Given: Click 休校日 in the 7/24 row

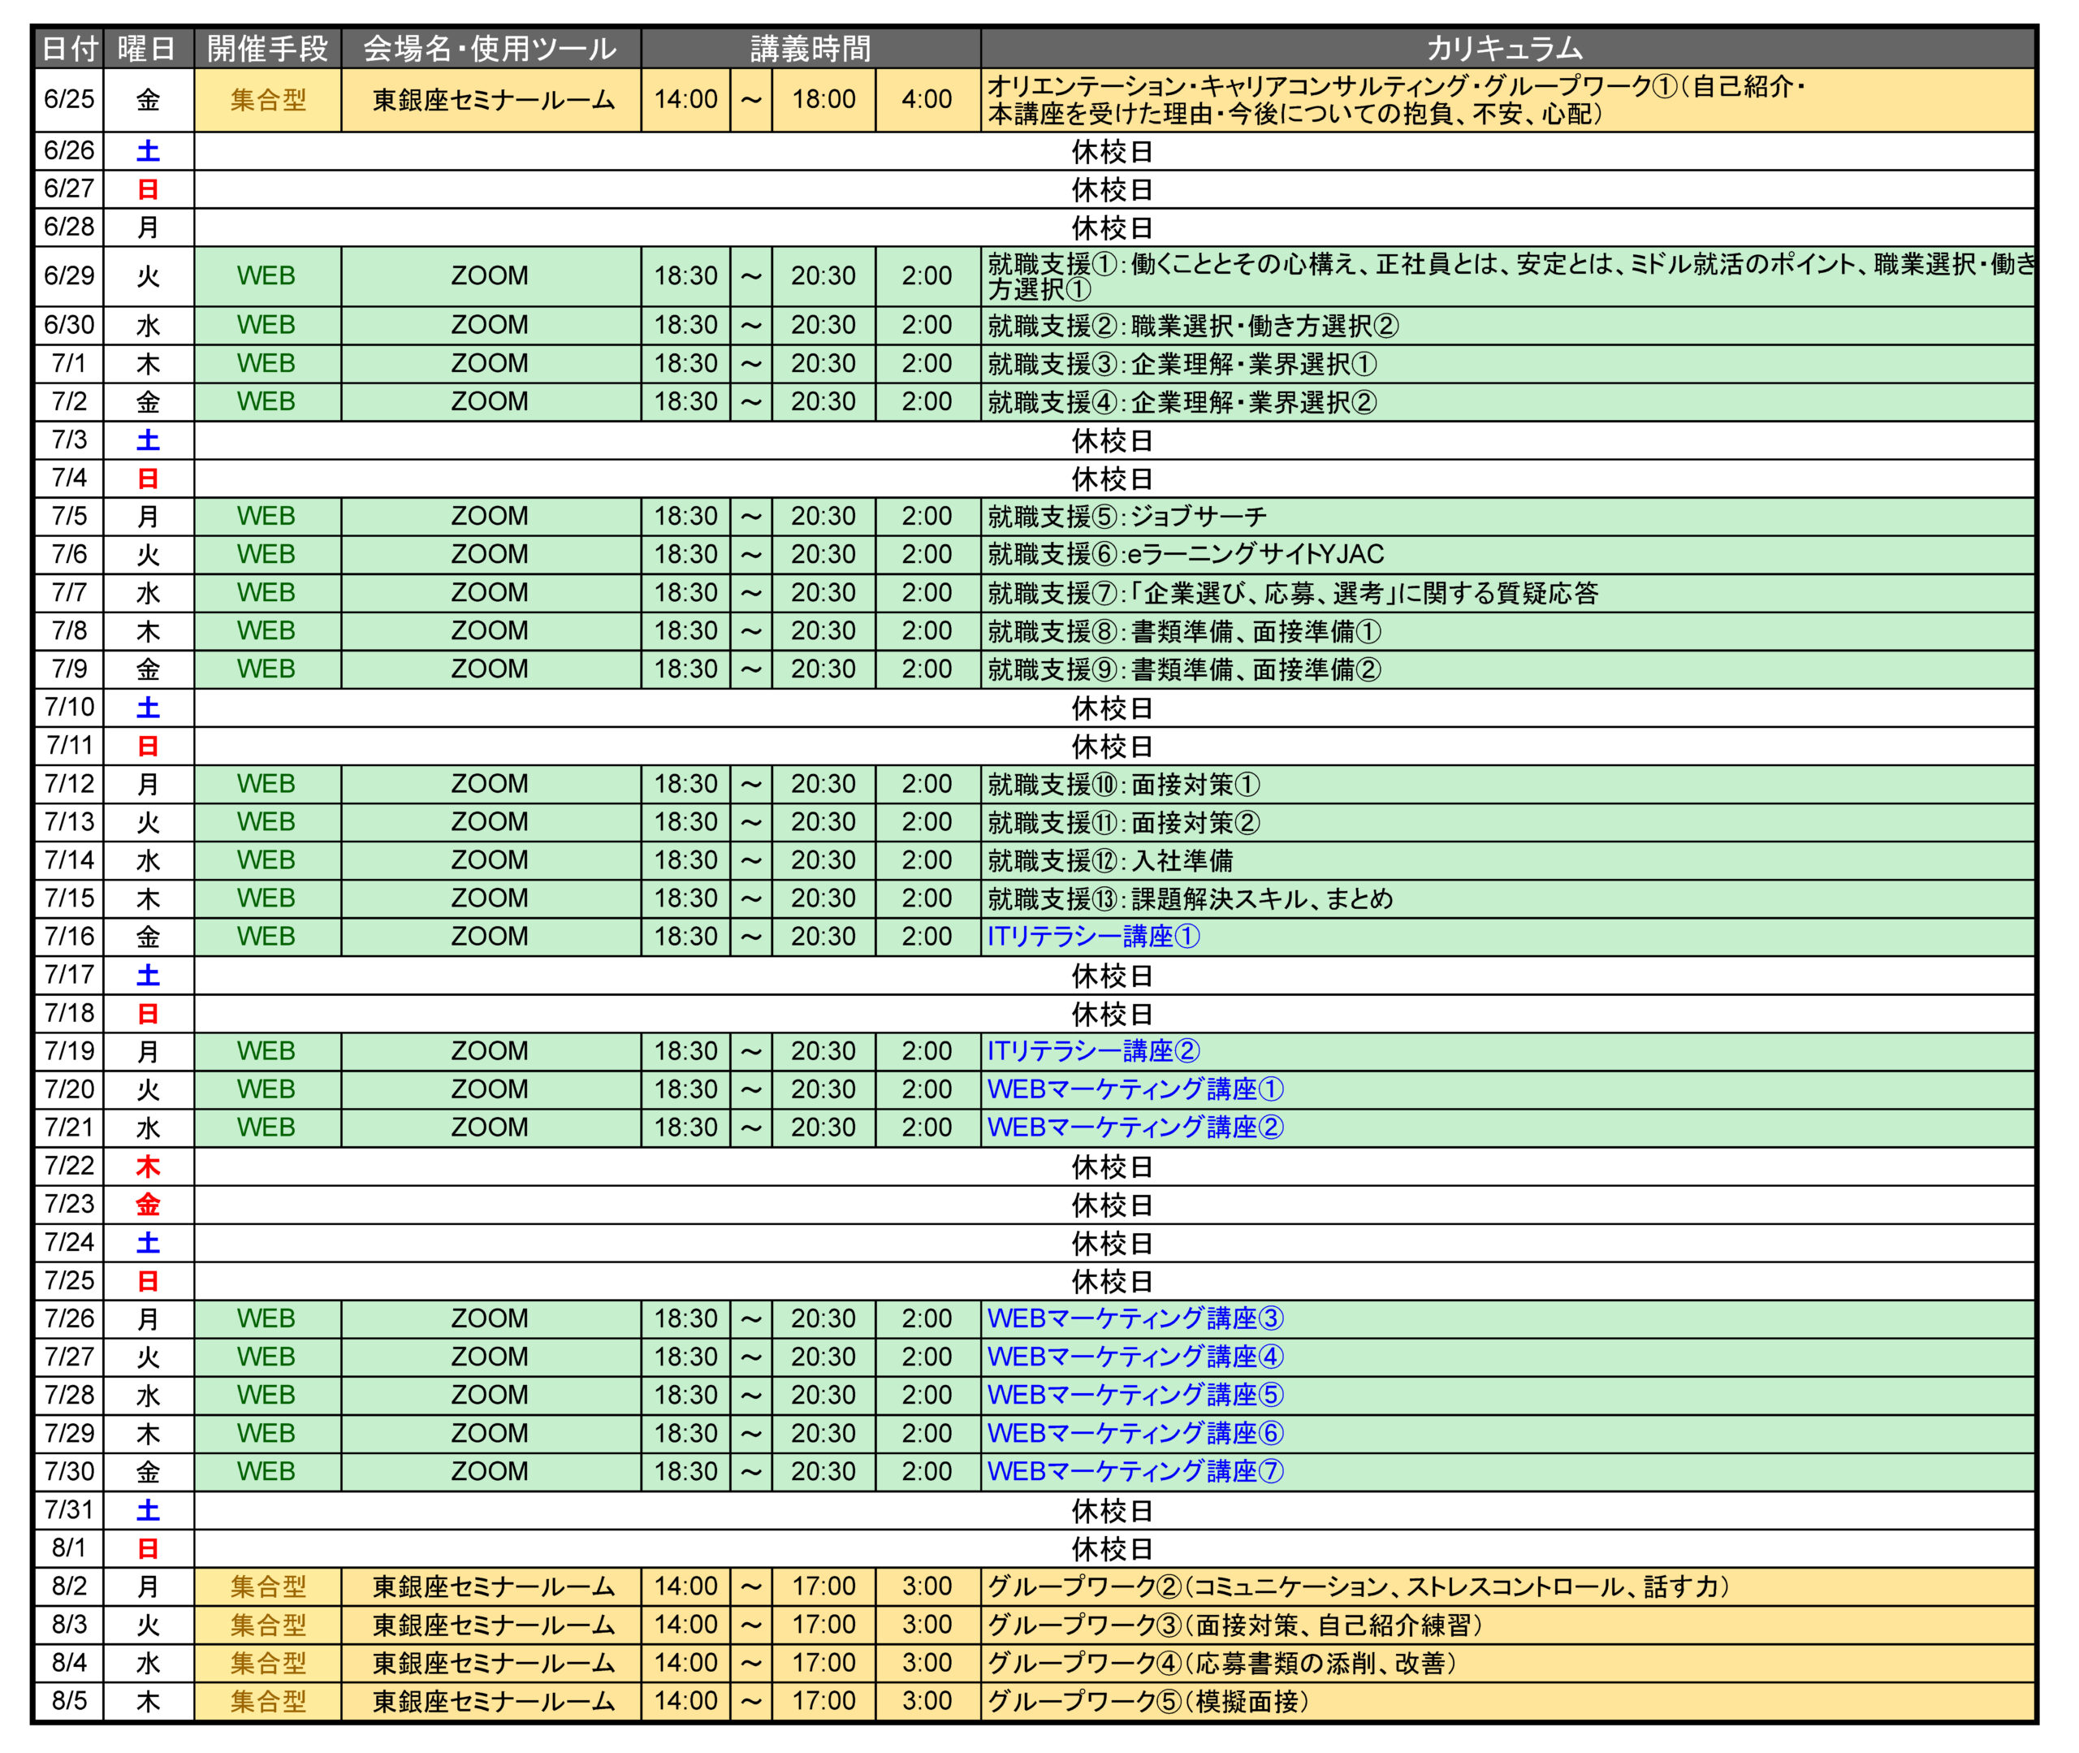Looking at the screenshot, I should coord(1113,1243).
